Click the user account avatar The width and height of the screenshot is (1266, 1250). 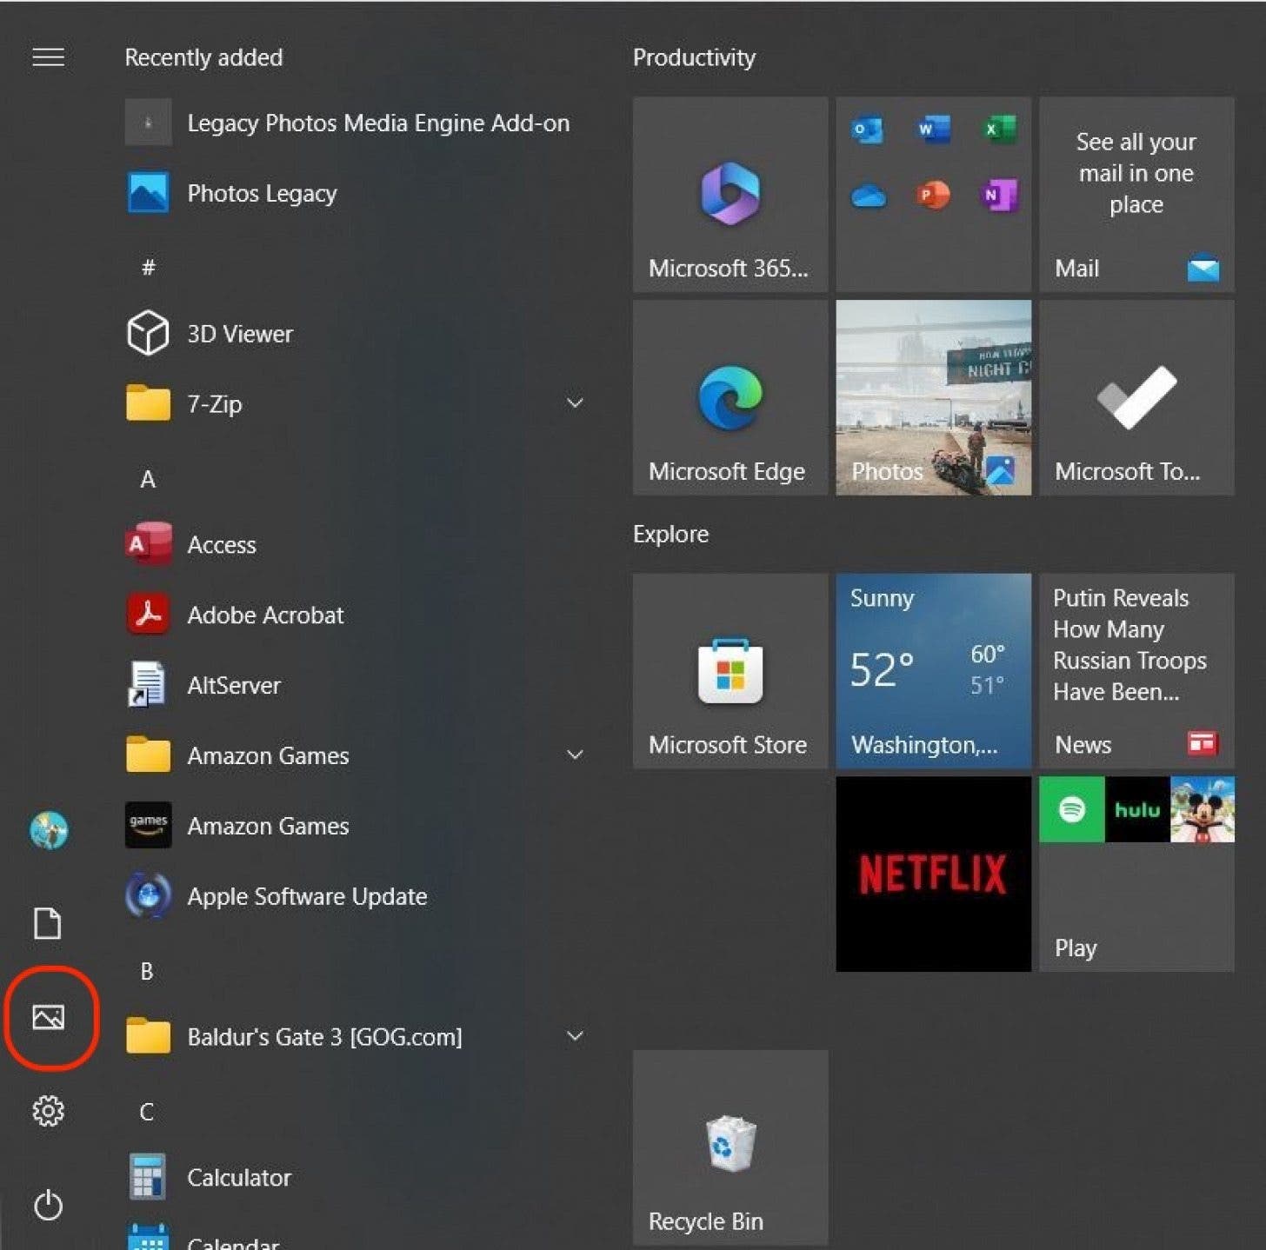(49, 829)
